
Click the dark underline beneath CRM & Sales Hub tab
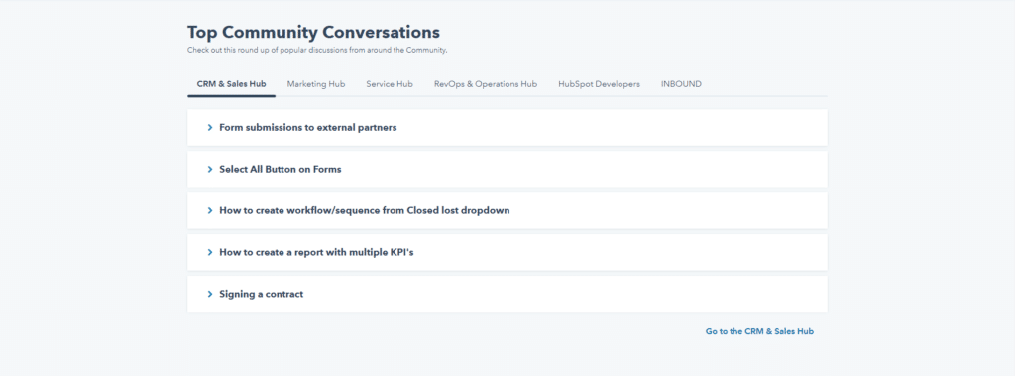[231, 96]
